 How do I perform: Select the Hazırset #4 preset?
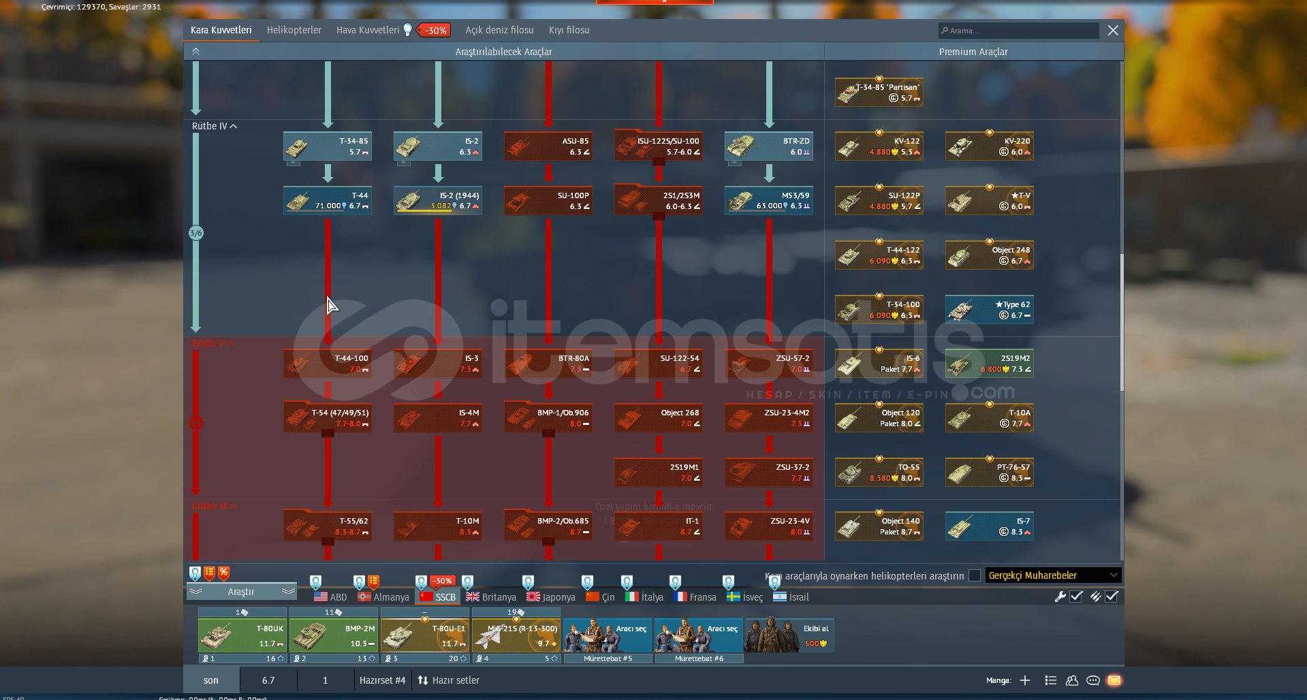pyautogui.click(x=382, y=680)
